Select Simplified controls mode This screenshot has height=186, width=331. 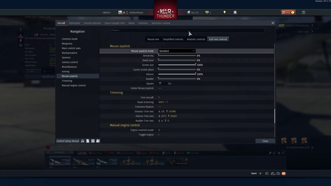pyautogui.click(x=173, y=39)
